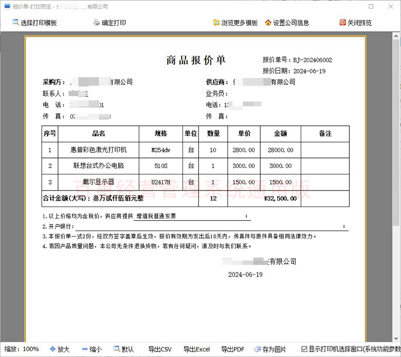Click the 存为图片 icon
401x357 pixels.
[257, 349]
